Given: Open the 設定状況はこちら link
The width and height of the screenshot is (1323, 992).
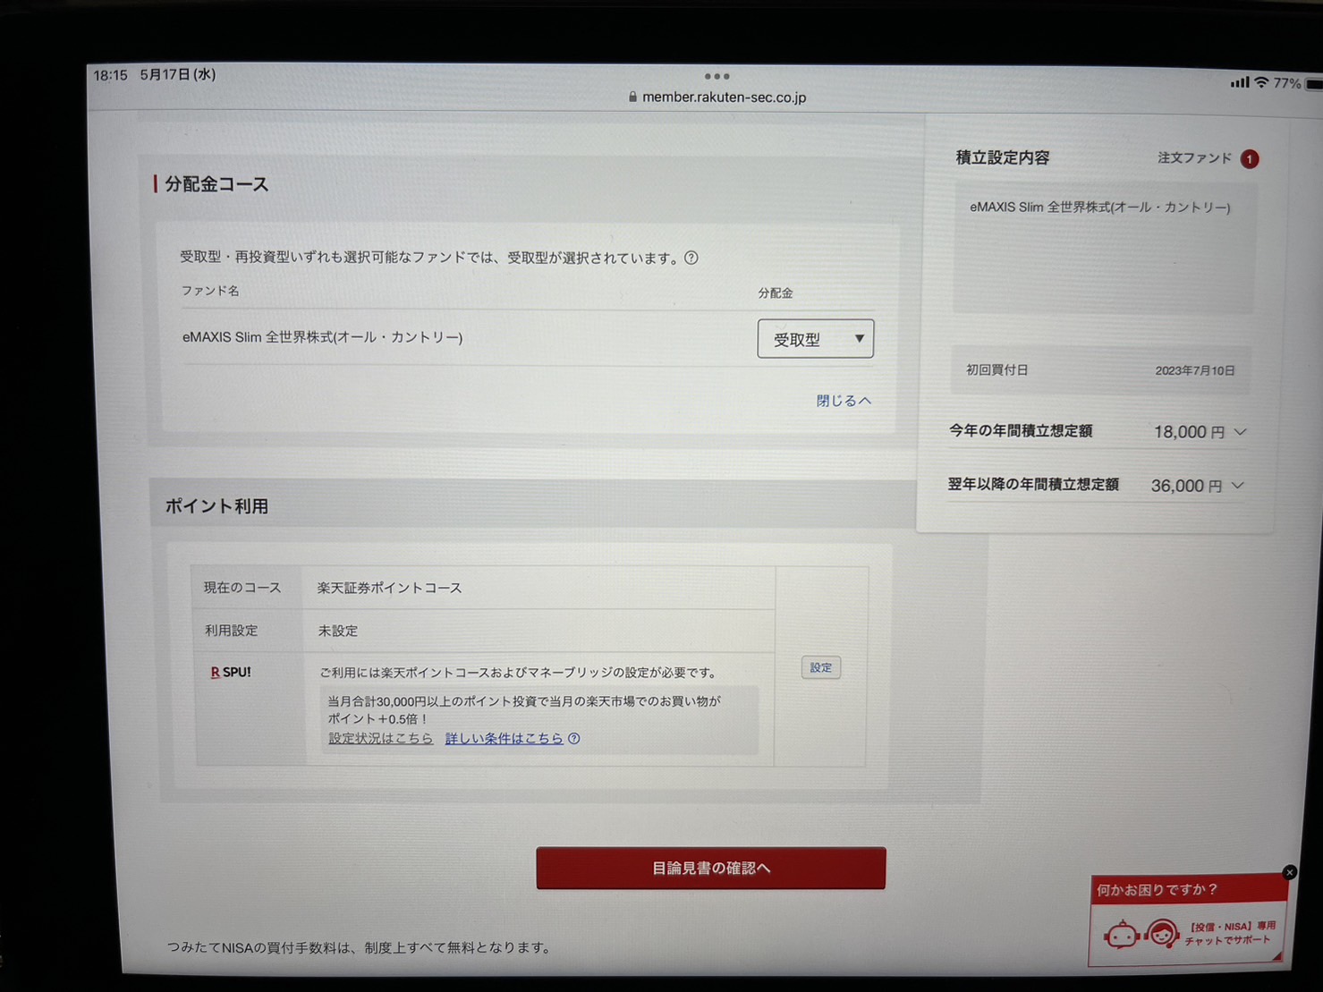Looking at the screenshot, I should pyautogui.click(x=380, y=738).
